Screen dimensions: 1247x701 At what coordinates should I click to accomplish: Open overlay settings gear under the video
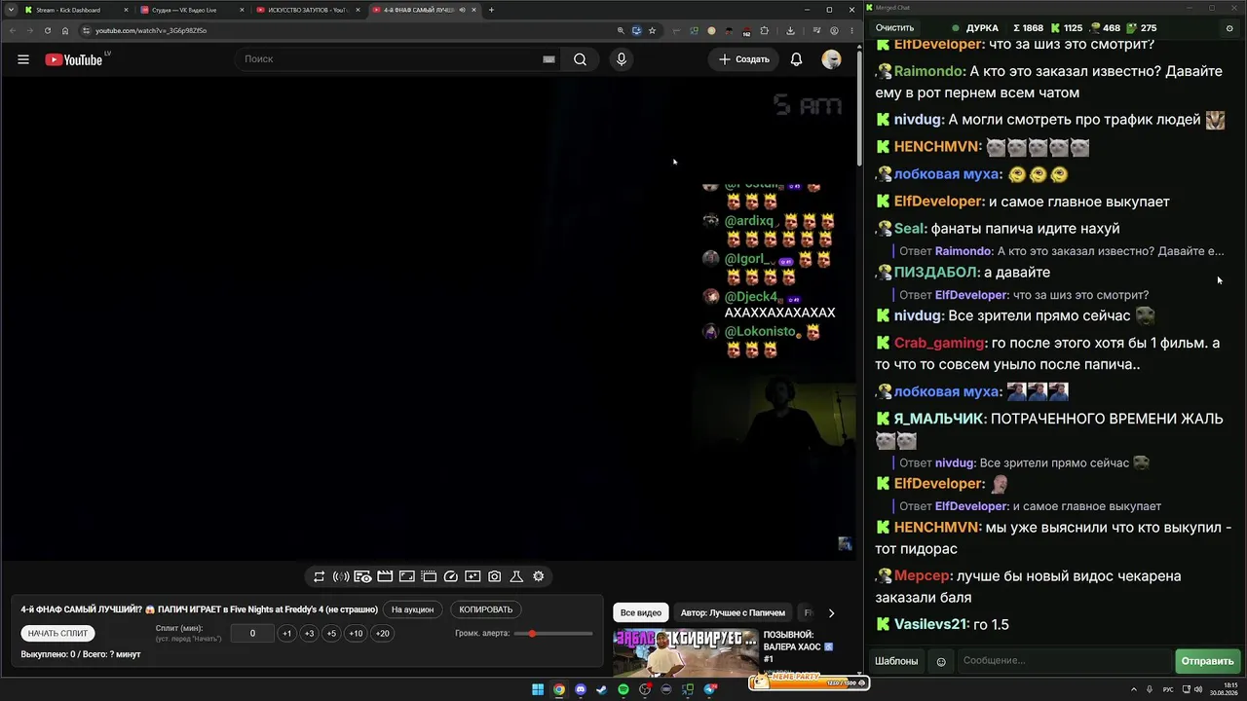point(539,576)
